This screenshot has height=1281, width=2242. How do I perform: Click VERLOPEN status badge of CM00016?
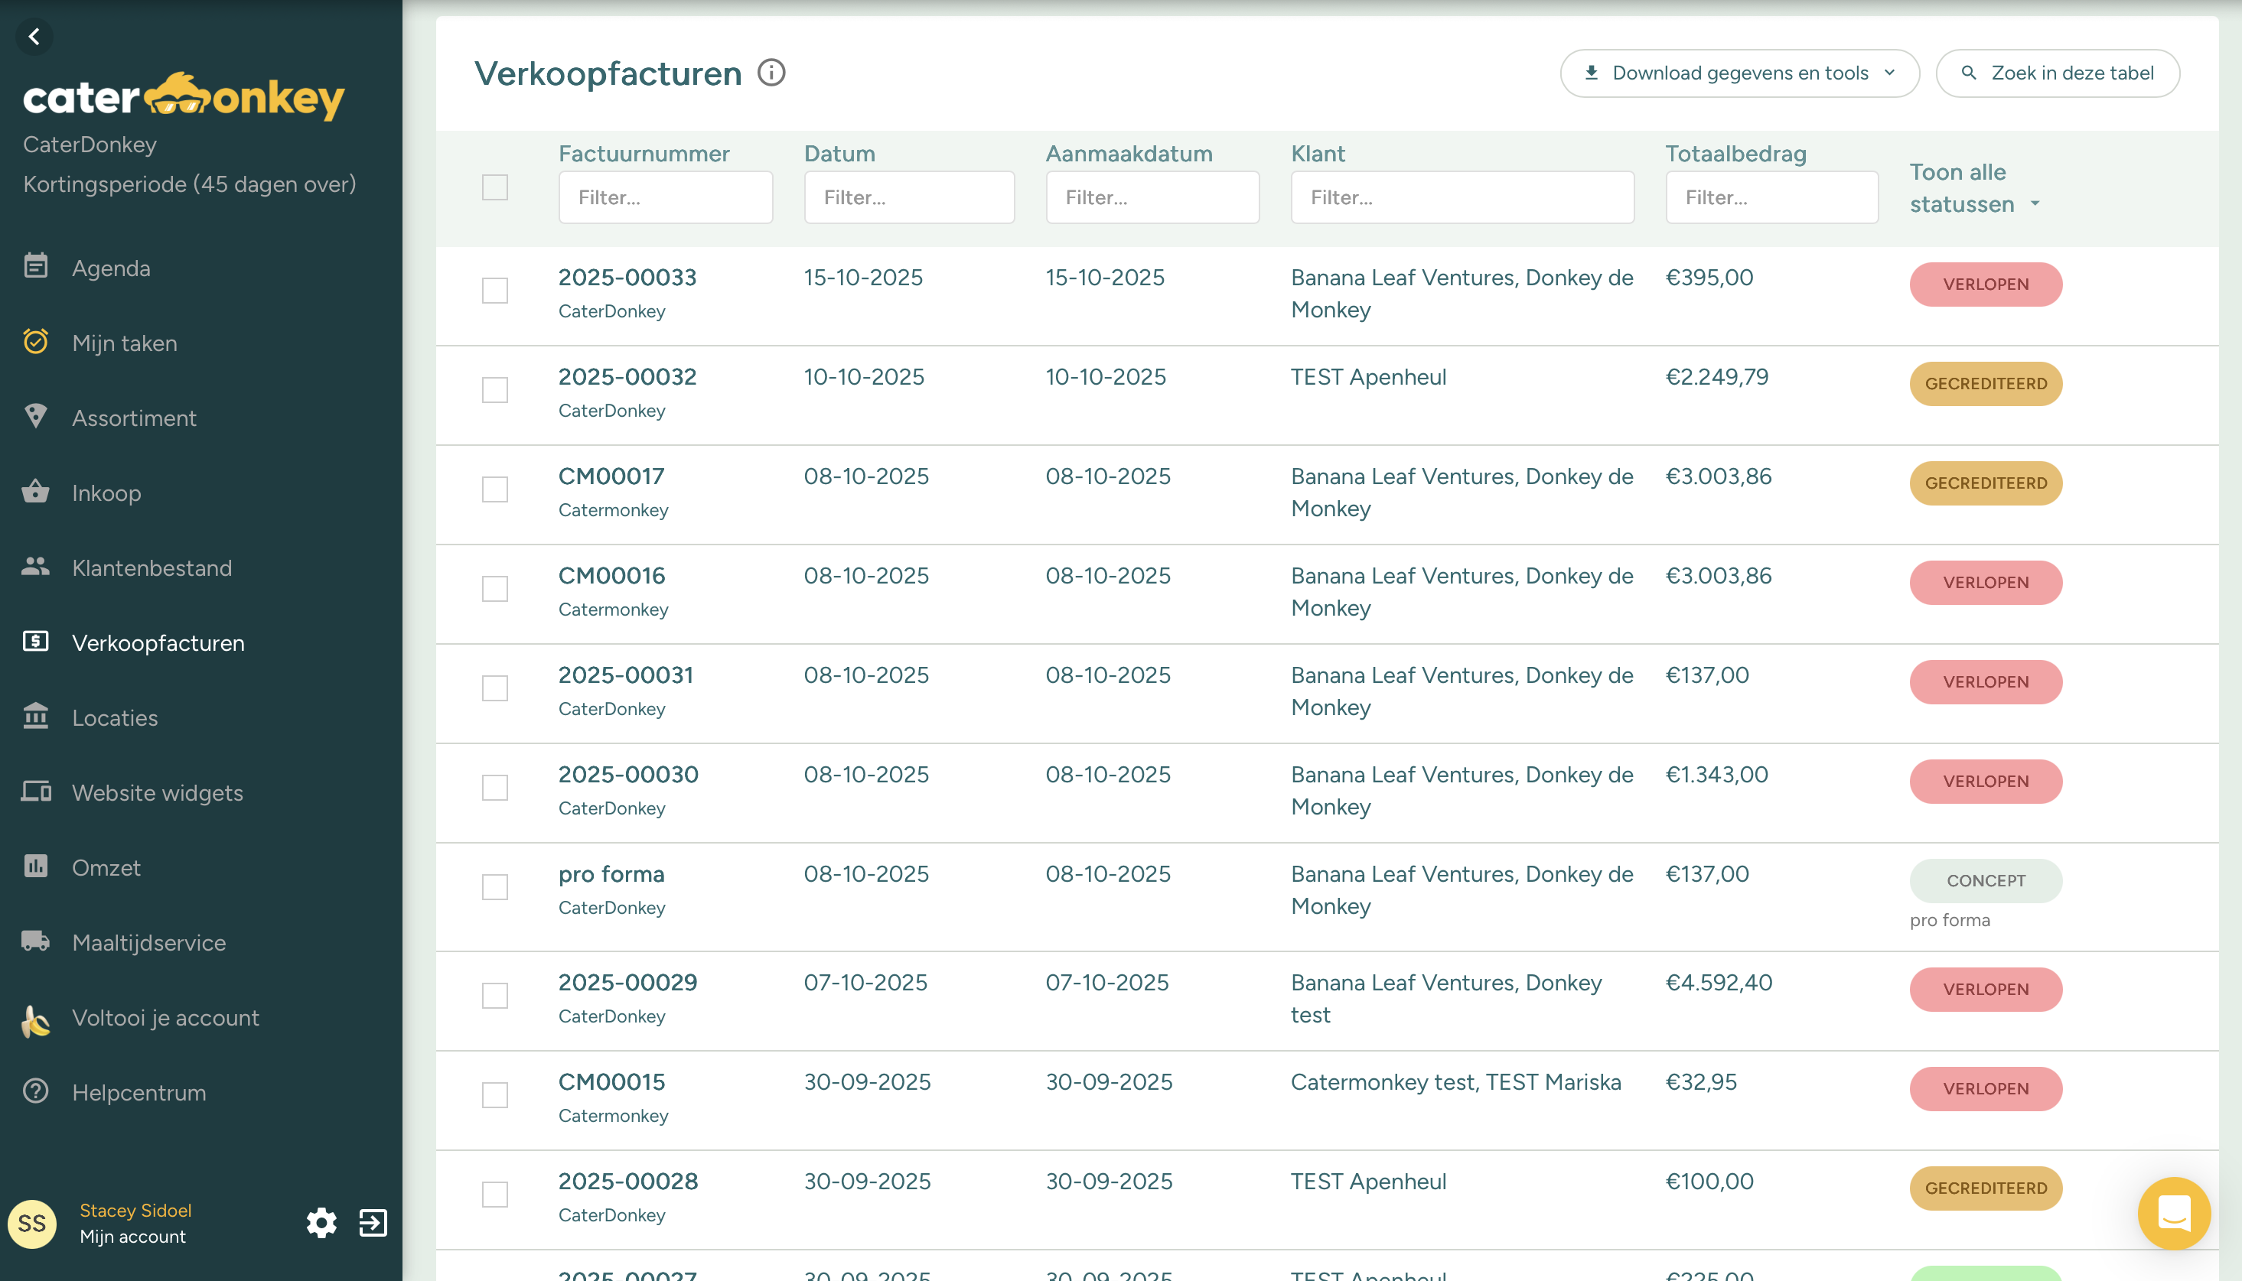coord(1985,583)
